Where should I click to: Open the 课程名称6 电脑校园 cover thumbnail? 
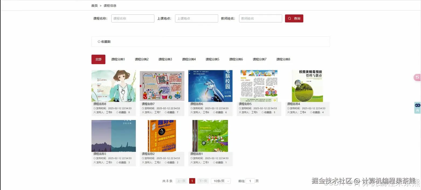tap(210, 86)
